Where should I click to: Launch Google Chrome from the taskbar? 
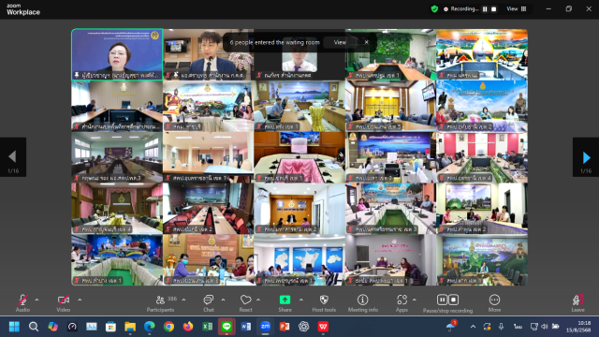[168, 327]
